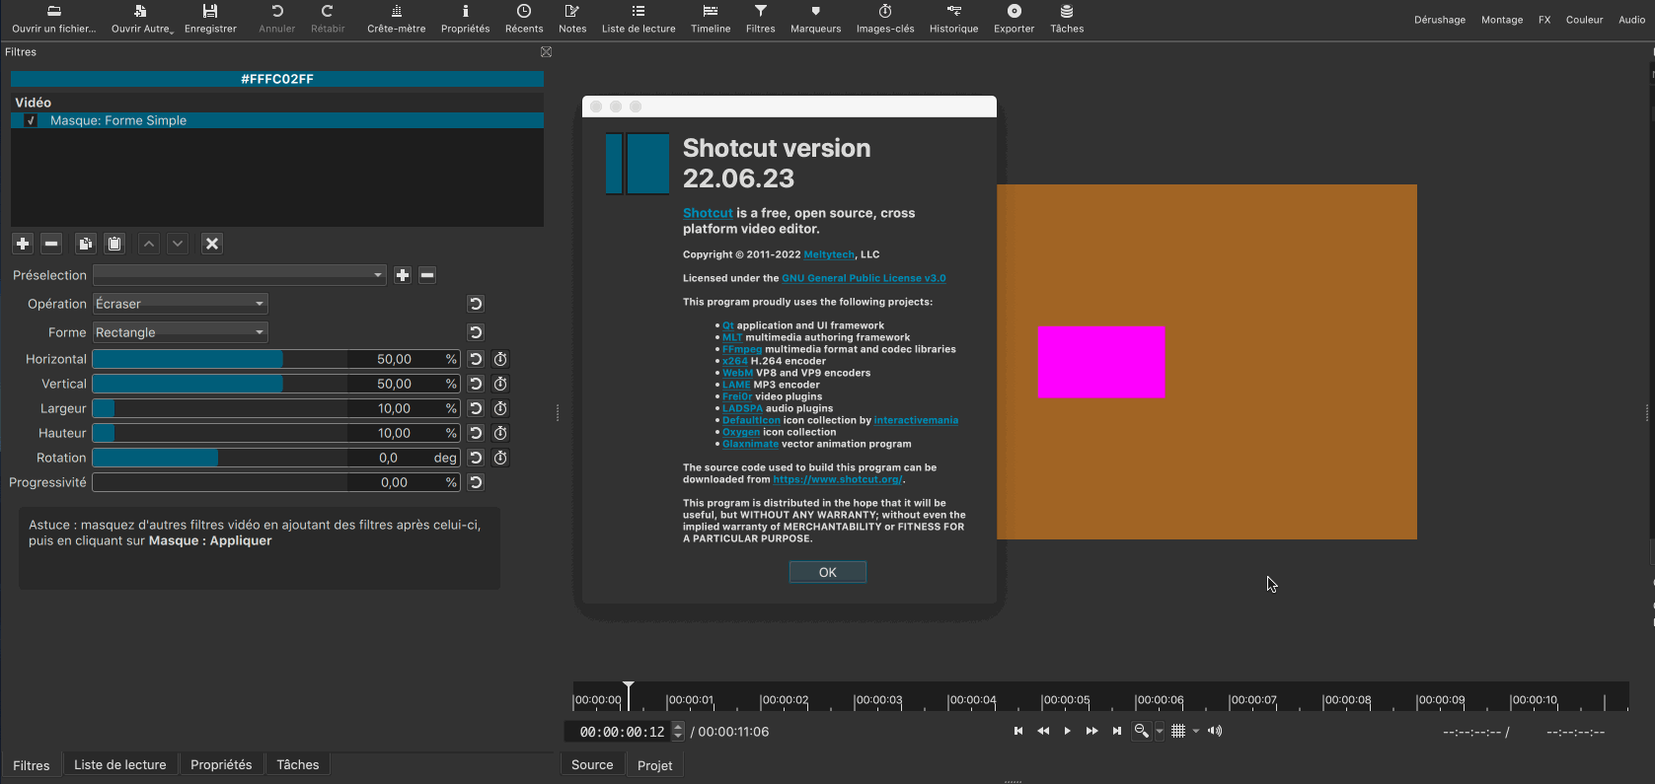The width and height of the screenshot is (1655, 784).
Task: Delete the preset with minus icon
Action: coord(427,275)
